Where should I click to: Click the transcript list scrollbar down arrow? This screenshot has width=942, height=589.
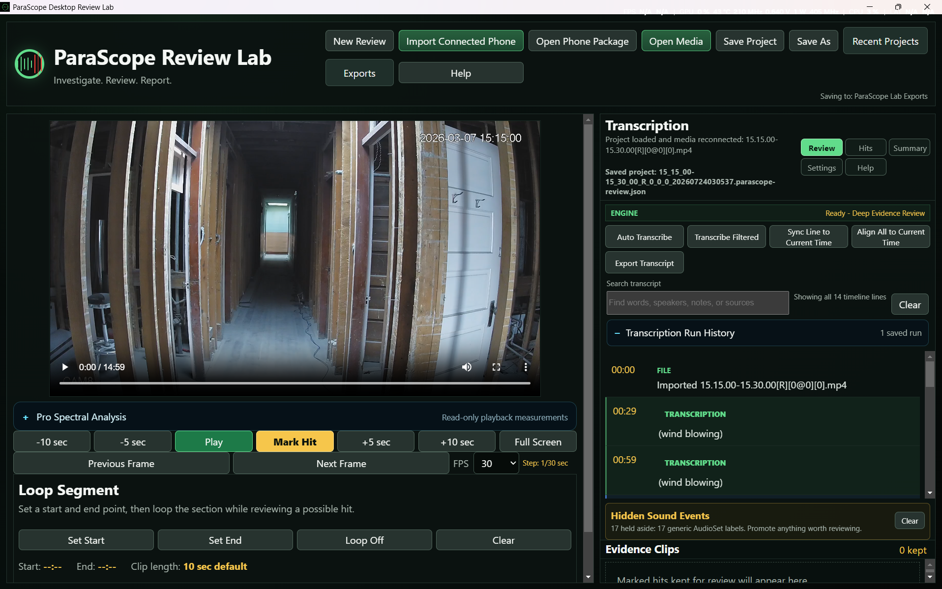930,493
